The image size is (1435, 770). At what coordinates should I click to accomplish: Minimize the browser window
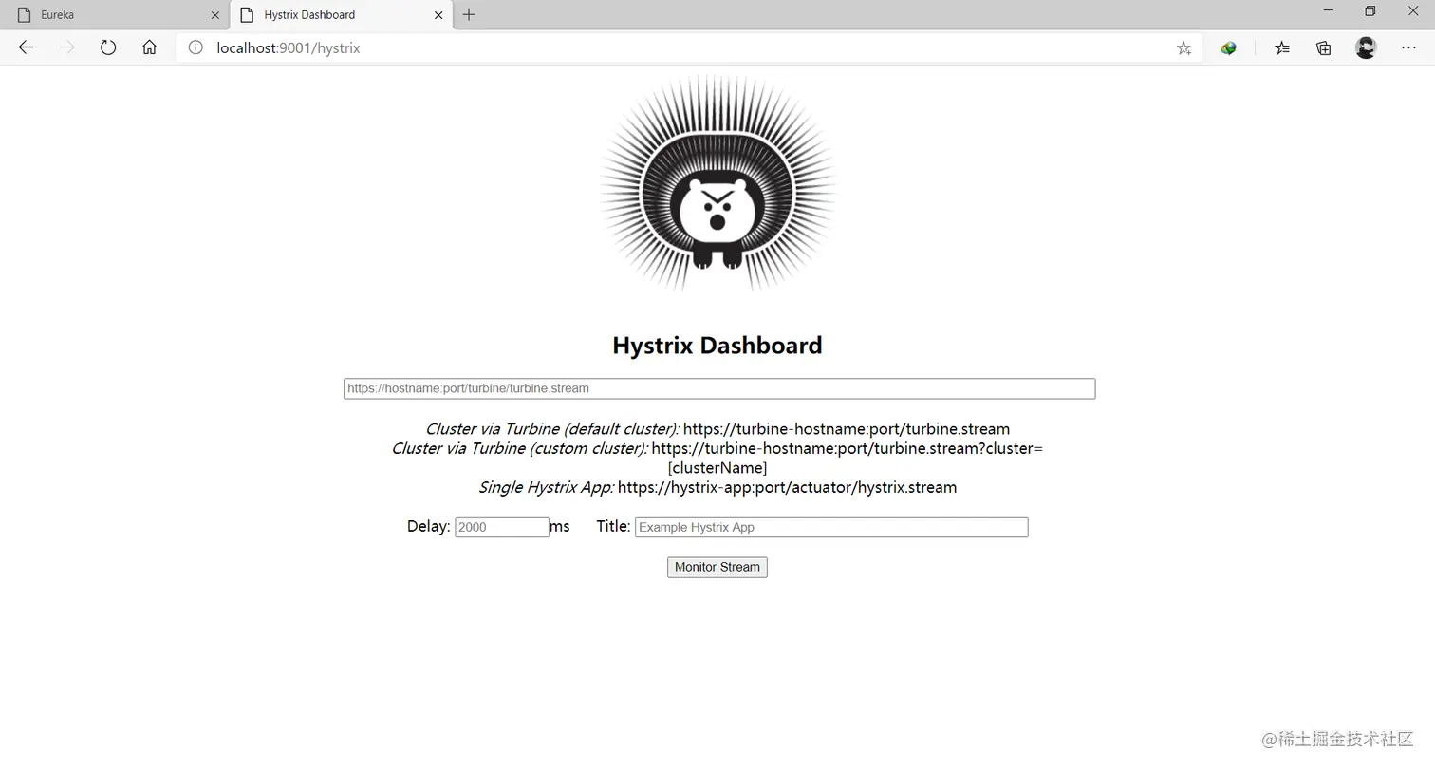pyautogui.click(x=1328, y=11)
